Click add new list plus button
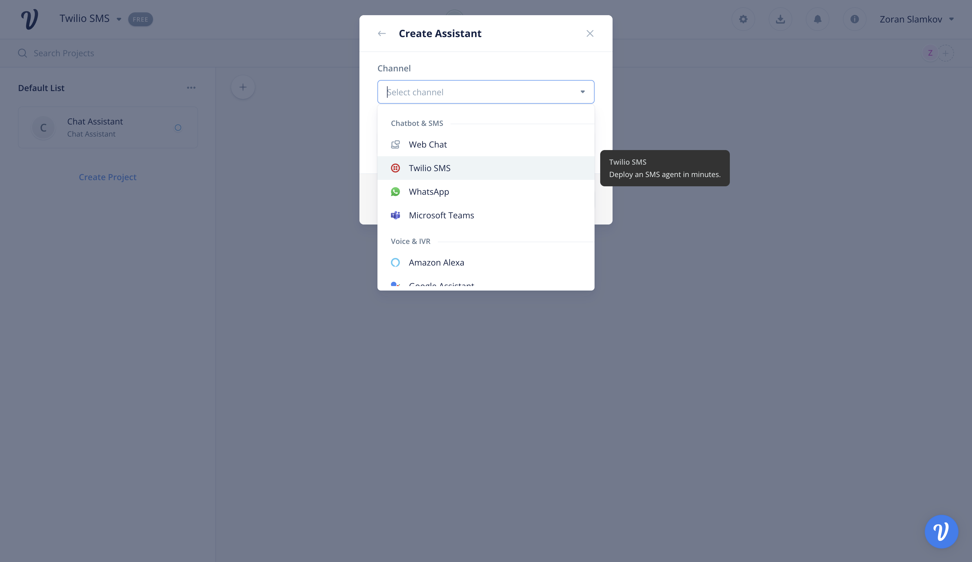The width and height of the screenshot is (972, 562). 243,87
